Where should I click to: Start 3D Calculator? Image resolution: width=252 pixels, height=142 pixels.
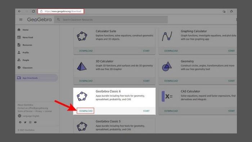pyautogui.click(x=146, y=81)
